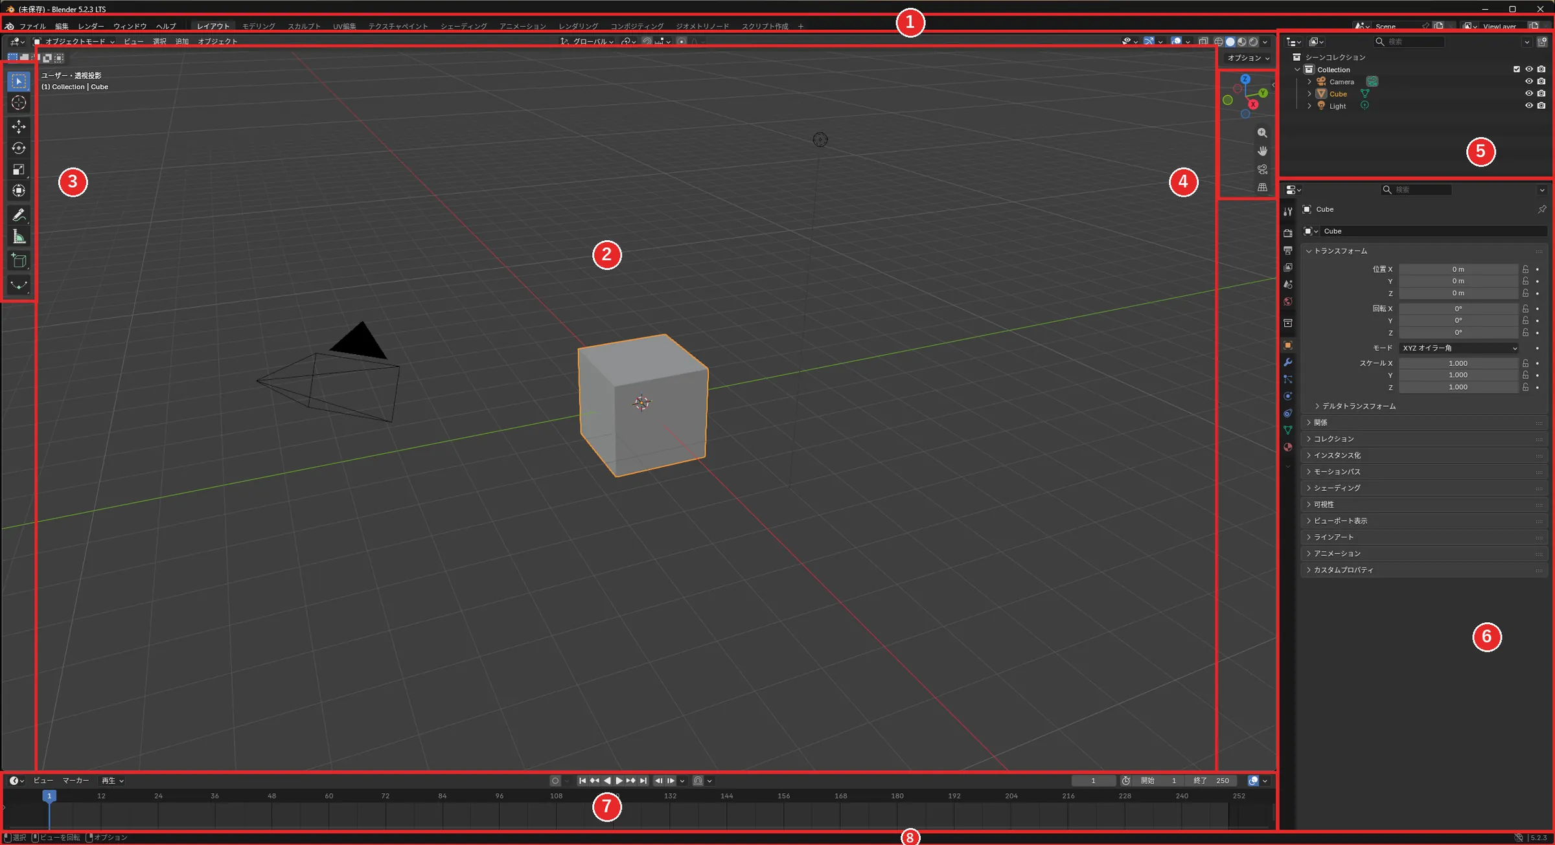This screenshot has height=845, width=1555.
Task: Open the オブジェクトモード mode dropdown
Action: click(x=74, y=41)
